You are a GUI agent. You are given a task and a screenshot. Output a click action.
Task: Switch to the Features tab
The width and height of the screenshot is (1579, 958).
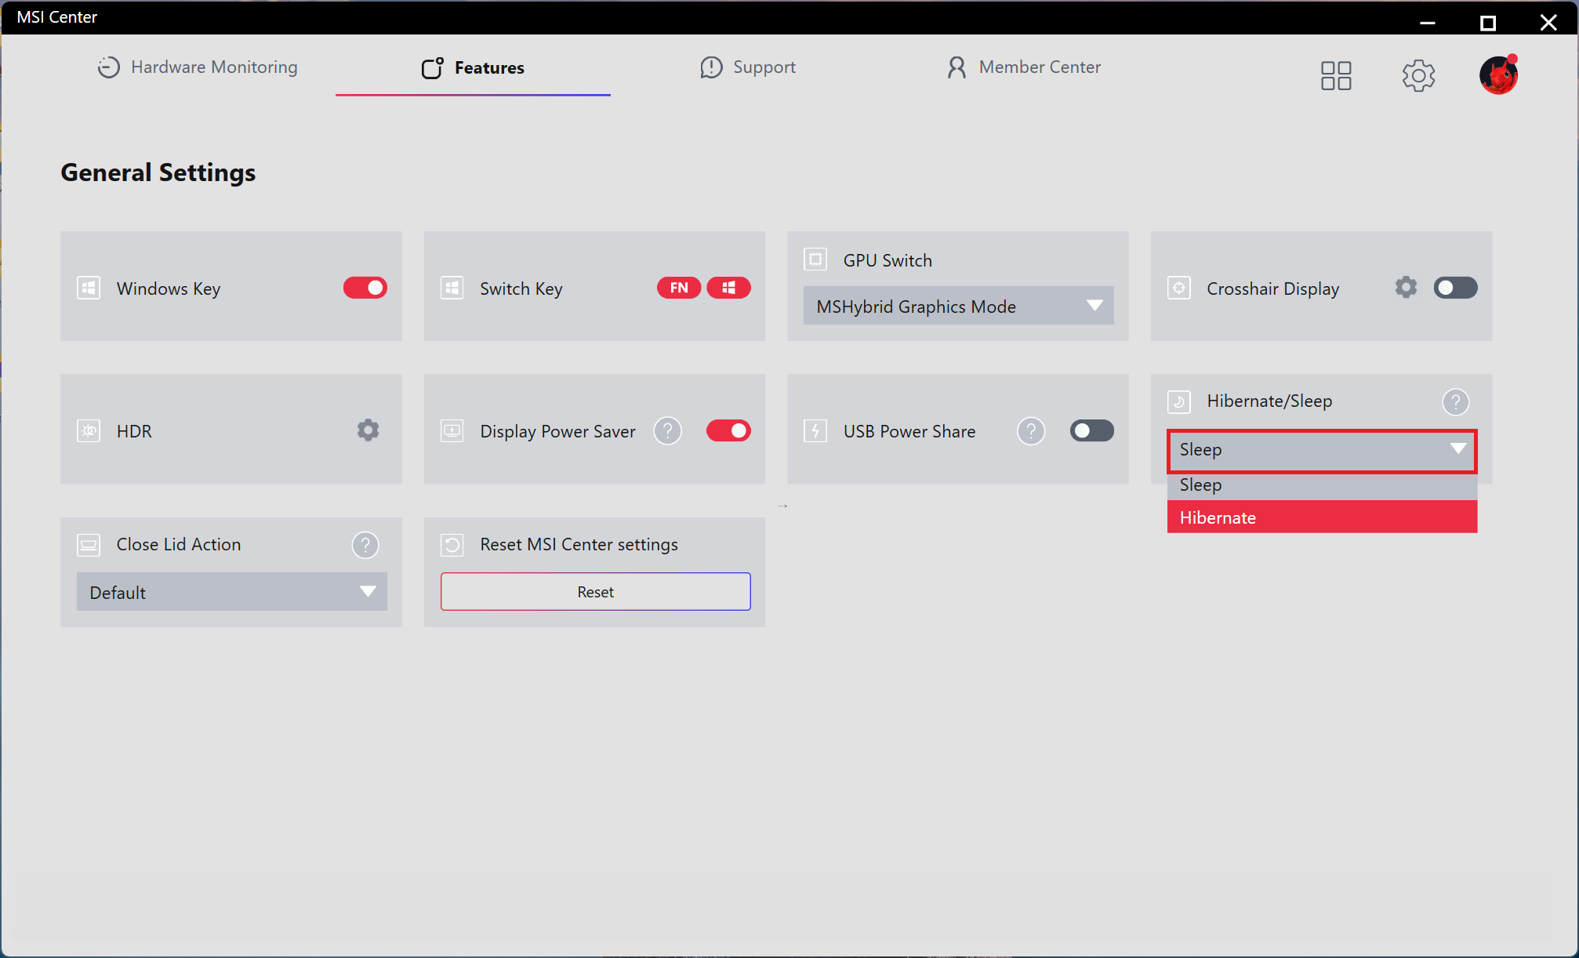(x=473, y=68)
